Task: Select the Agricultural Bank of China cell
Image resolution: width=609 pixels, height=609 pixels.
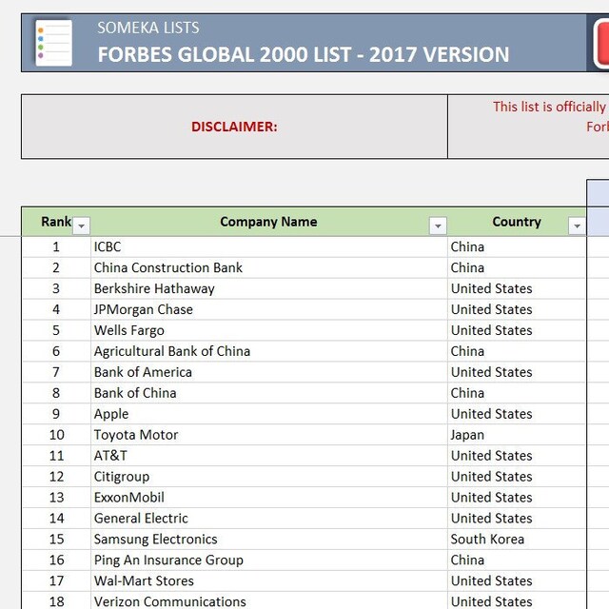Action: [268, 351]
